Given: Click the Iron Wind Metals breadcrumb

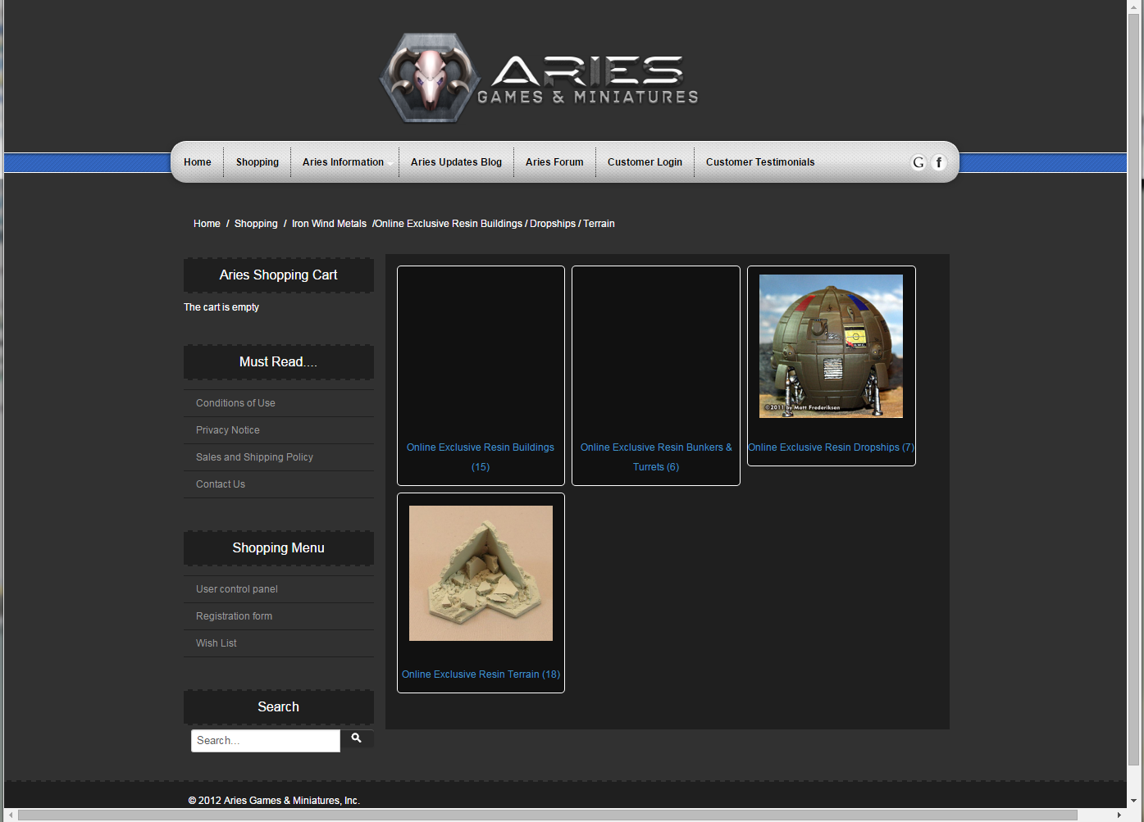Looking at the screenshot, I should click(329, 224).
